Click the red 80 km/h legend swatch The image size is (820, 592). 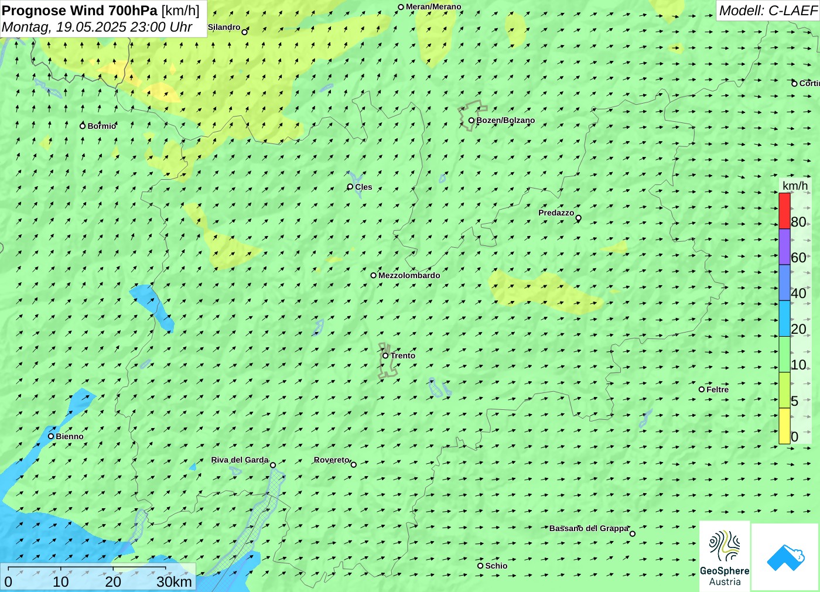[x=784, y=211]
